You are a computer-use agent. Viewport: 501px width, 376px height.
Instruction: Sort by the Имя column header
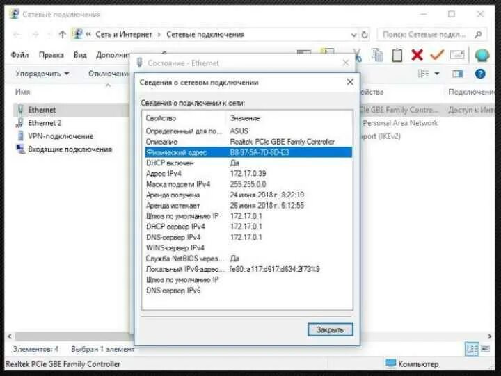click(x=22, y=92)
